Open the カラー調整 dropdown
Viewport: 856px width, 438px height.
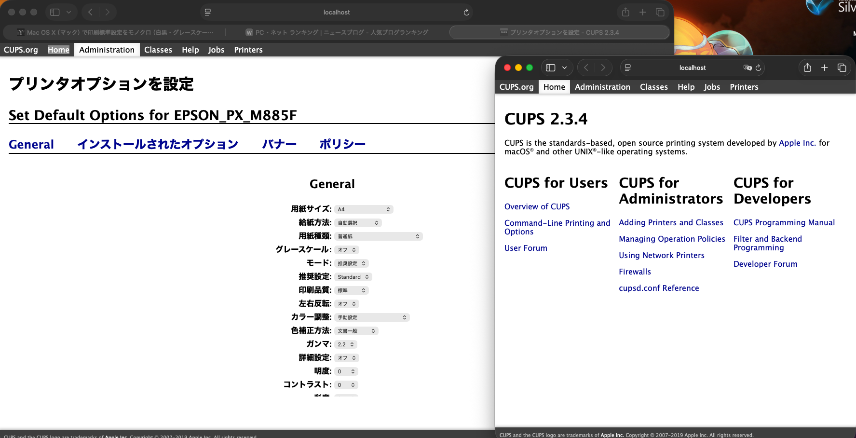[x=372, y=317]
